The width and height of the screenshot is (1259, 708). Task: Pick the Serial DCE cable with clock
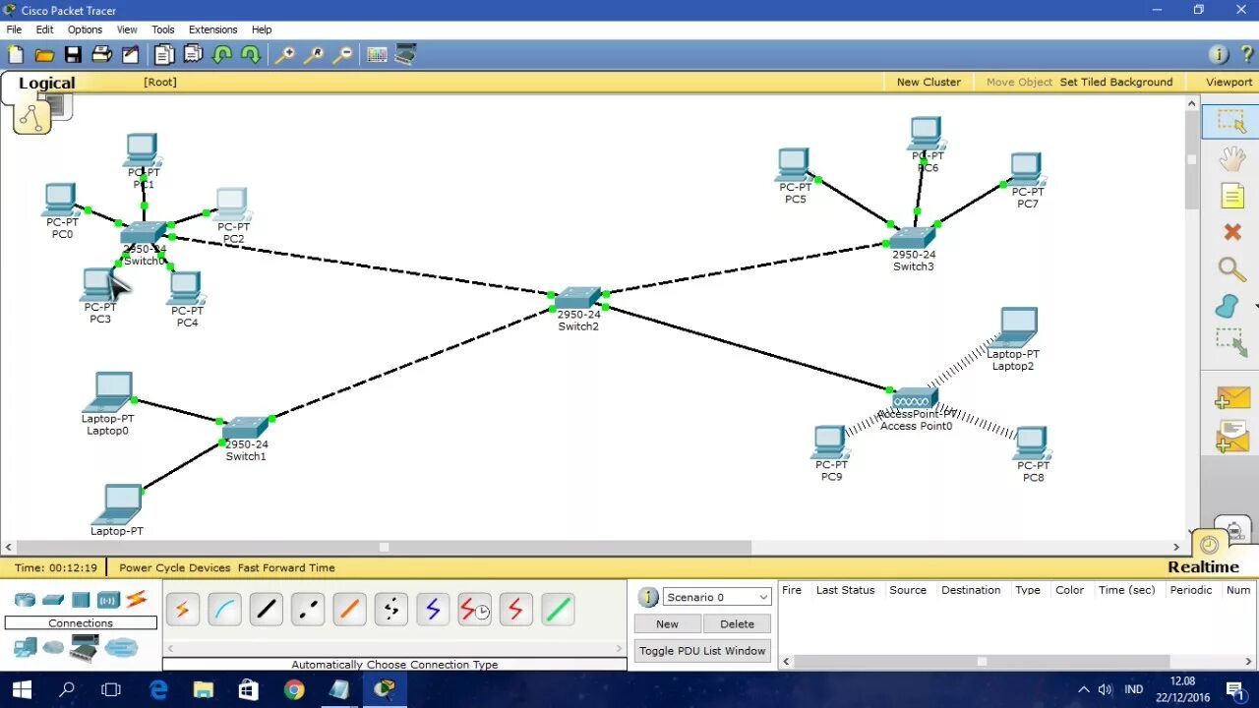coord(475,610)
